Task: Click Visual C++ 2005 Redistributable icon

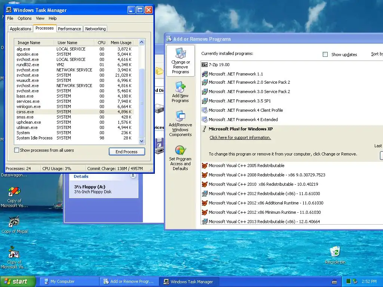Action: point(205,166)
